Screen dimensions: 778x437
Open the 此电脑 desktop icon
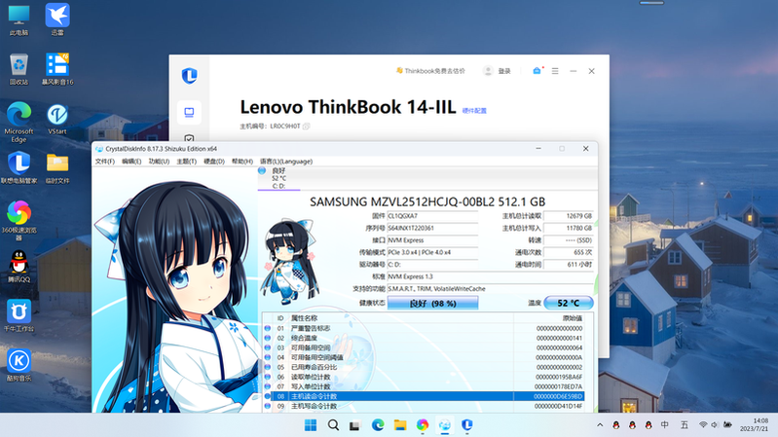coord(19,19)
